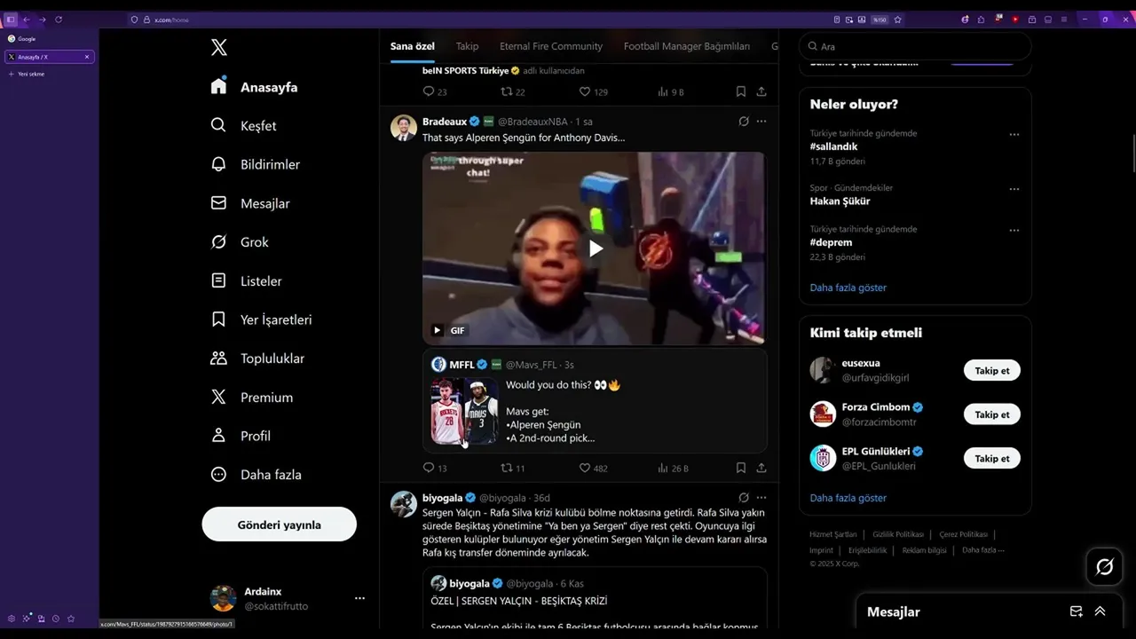The image size is (1136, 639).
Task: Open Grok explain icon on biyogala post
Action: tap(744, 498)
